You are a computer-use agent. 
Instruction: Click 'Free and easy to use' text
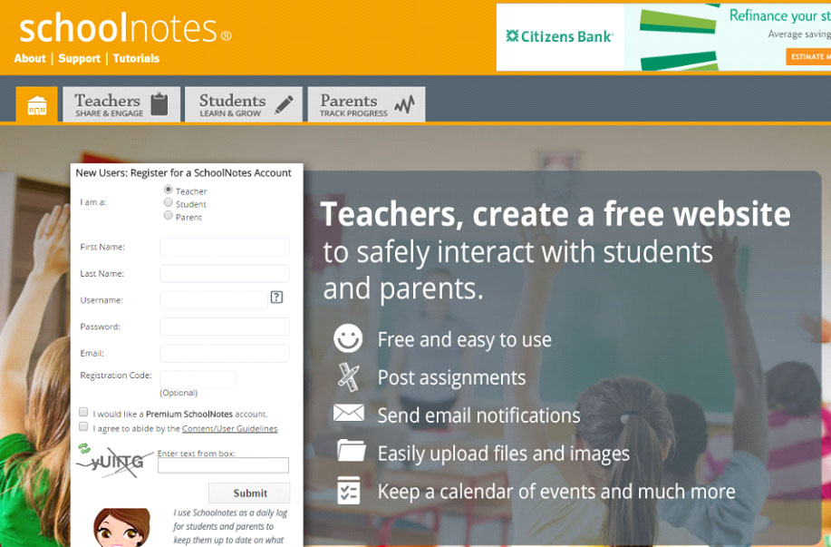(464, 339)
